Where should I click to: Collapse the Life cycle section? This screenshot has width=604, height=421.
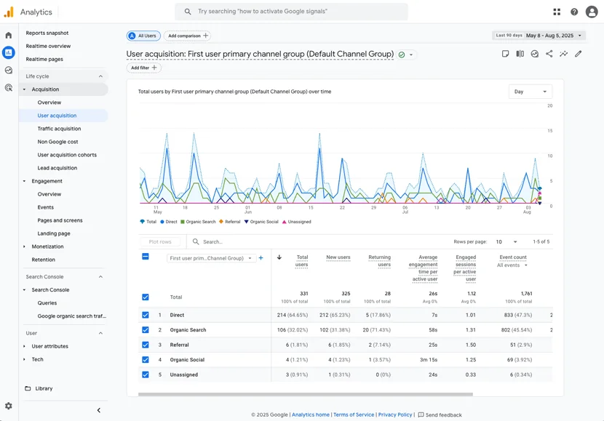pyautogui.click(x=100, y=76)
